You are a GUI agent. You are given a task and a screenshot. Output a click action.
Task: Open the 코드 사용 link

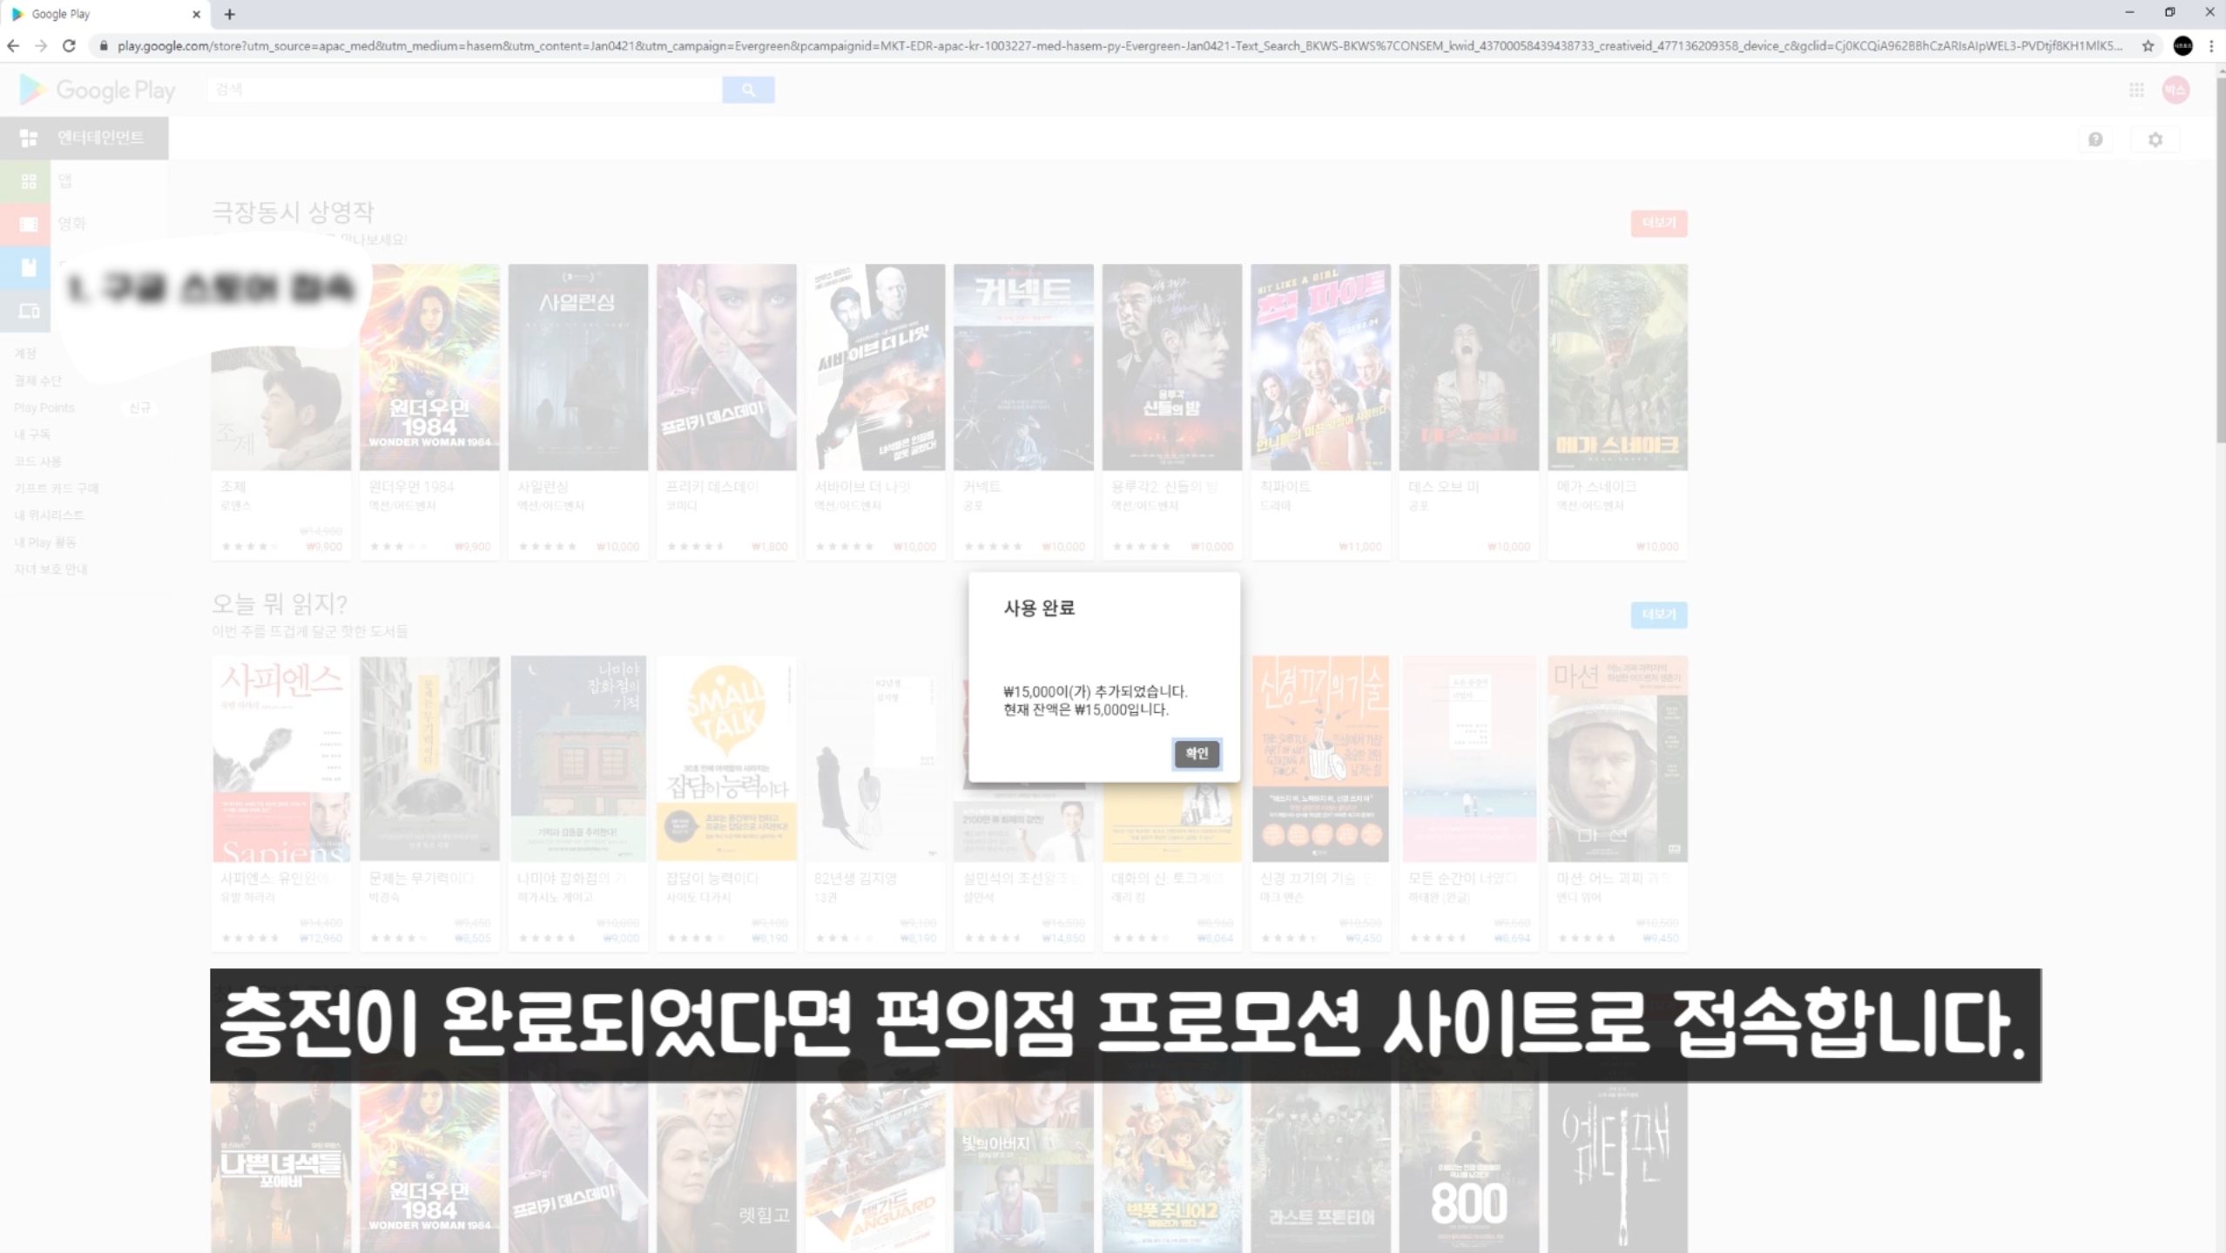(x=37, y=461)
